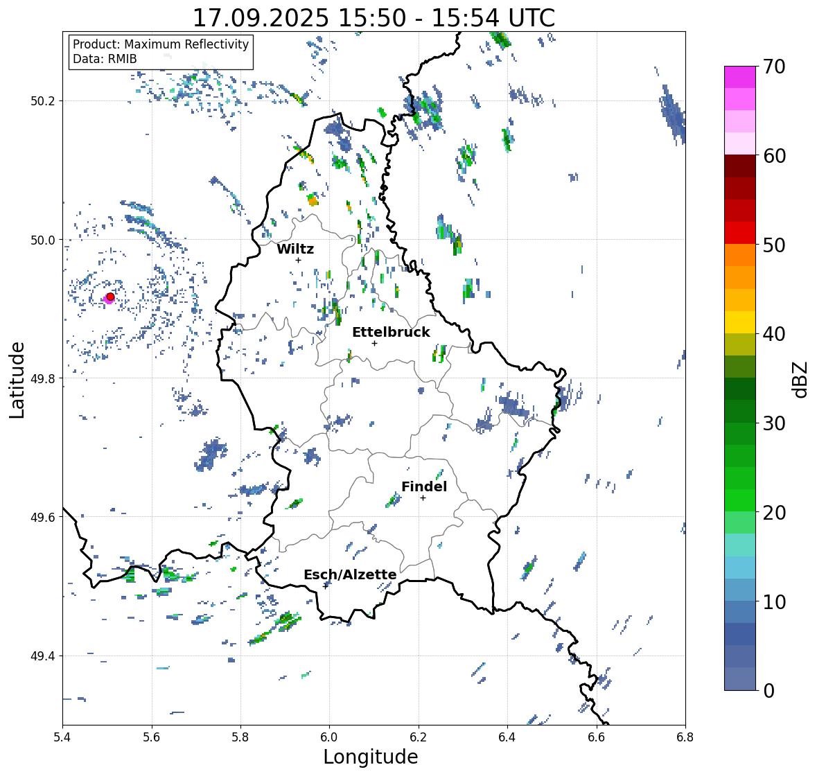Click the Longitude axis label
817x774 pixels.
371,757
